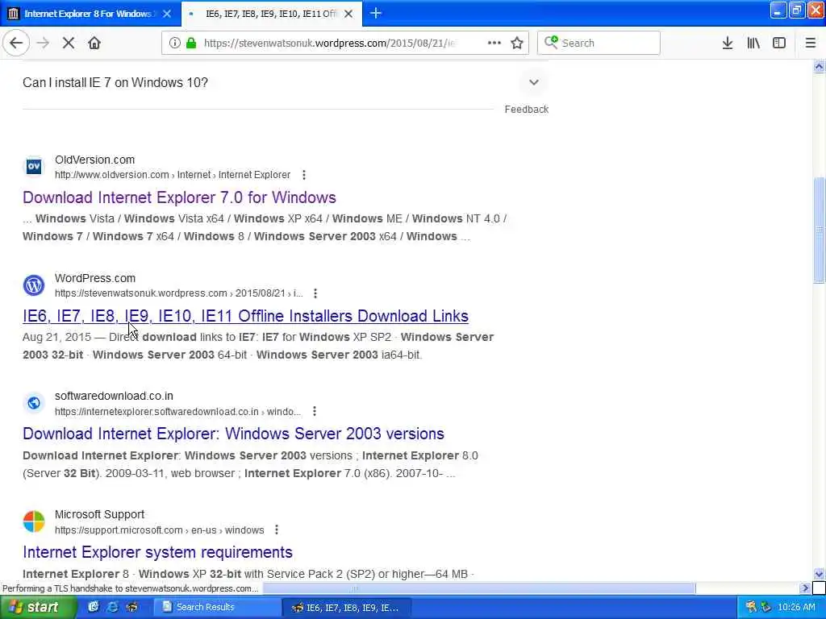Image resolution: width=826 pixels, height=619 pixels.
Task: Click the softwaredownload.co.in globe icon
Action: pos(34,403)
